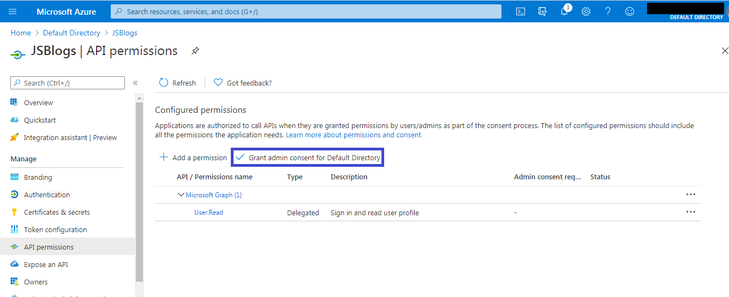This screenshot has height=297, width=729.
Task: Click the top resource search box
Action: (x=306, y=11)
